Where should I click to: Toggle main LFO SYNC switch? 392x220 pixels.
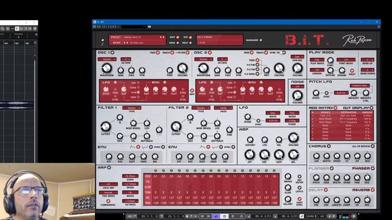(258, 121)
